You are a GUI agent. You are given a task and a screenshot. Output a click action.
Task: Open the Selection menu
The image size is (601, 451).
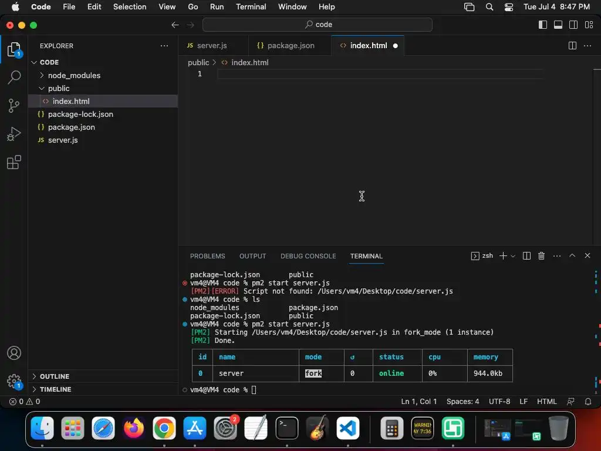coord(130,6)
